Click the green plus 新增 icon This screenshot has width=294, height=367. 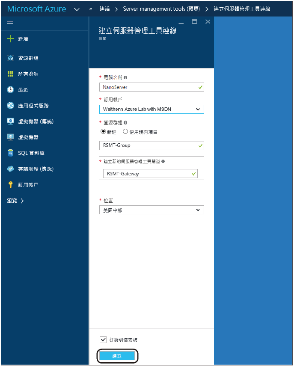(10, 38)
